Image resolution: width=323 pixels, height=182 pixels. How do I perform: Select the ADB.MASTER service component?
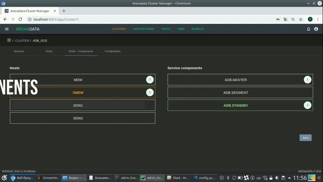[x=240, y=80]
